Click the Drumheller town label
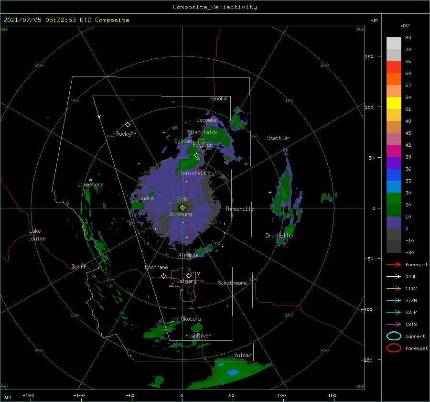 click(279, 236)
